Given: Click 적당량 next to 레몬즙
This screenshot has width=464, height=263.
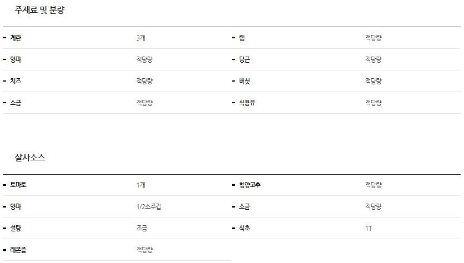Looking at the screenshot, I should [x=144, y=250].
